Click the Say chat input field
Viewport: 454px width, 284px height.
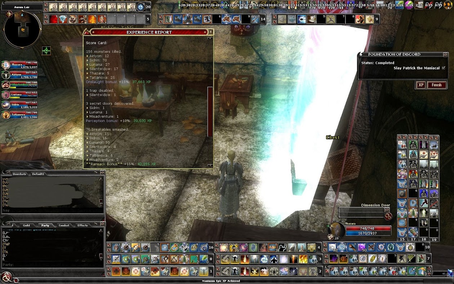click(53, 210)
